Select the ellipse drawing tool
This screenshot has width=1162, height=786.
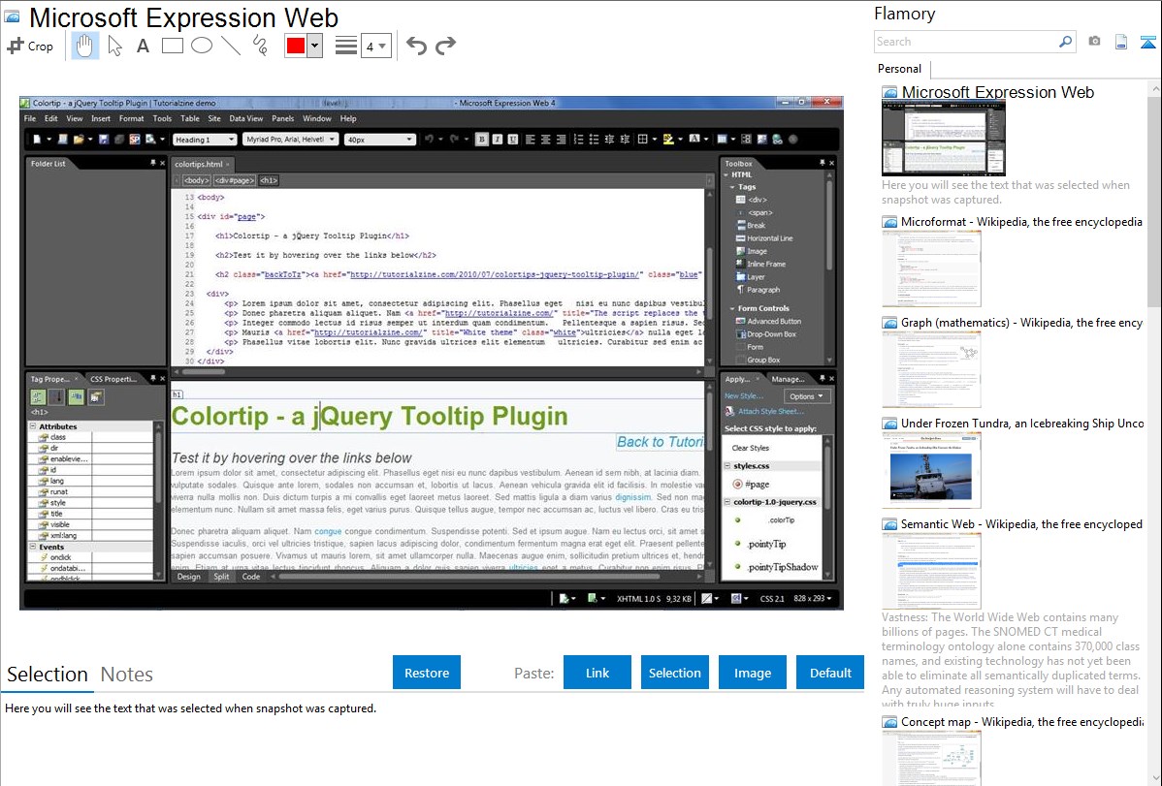[202, 46]
